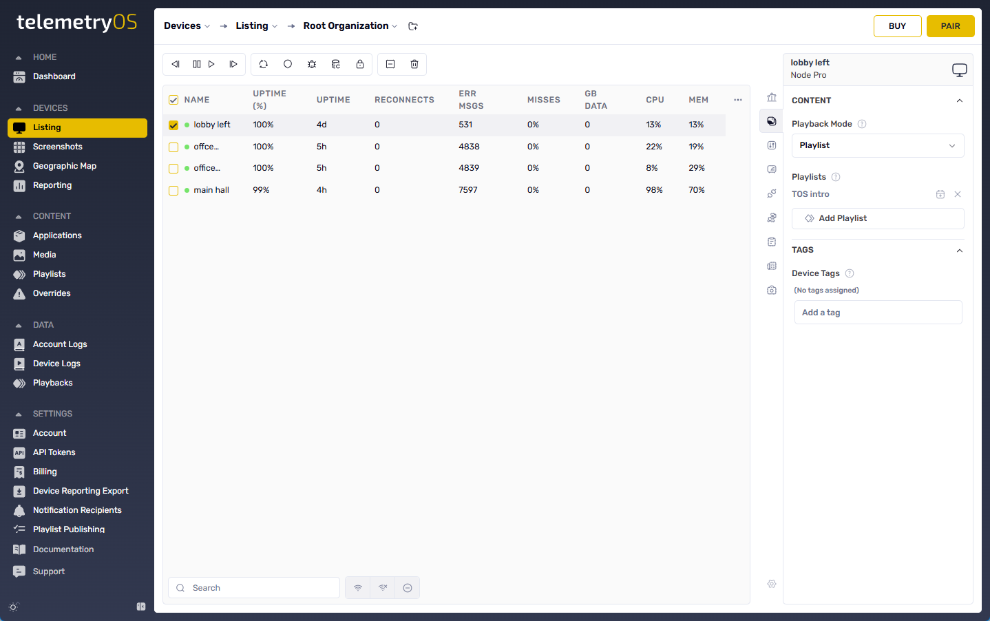Click the Add Playlist button
990x621 pixels.
coord(878,218)
